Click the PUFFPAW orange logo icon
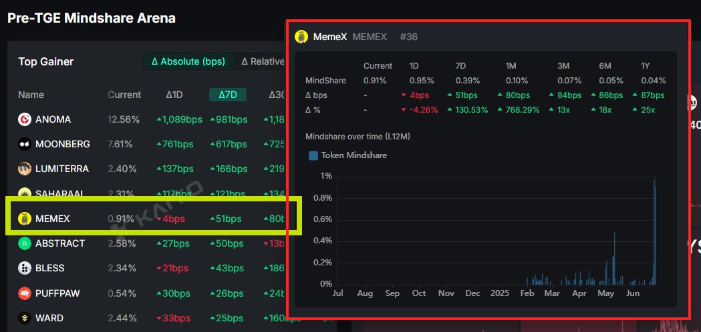The image size is (701, 332). click(24, 293)
